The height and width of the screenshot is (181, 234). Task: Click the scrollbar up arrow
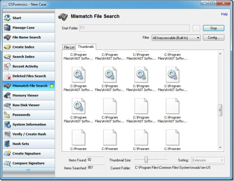coord(220,54)
